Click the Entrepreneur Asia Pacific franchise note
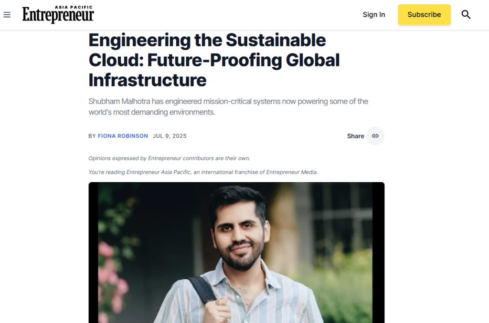Image resolution: width=489 pixels, height=323 pixels. pos(203,172)
